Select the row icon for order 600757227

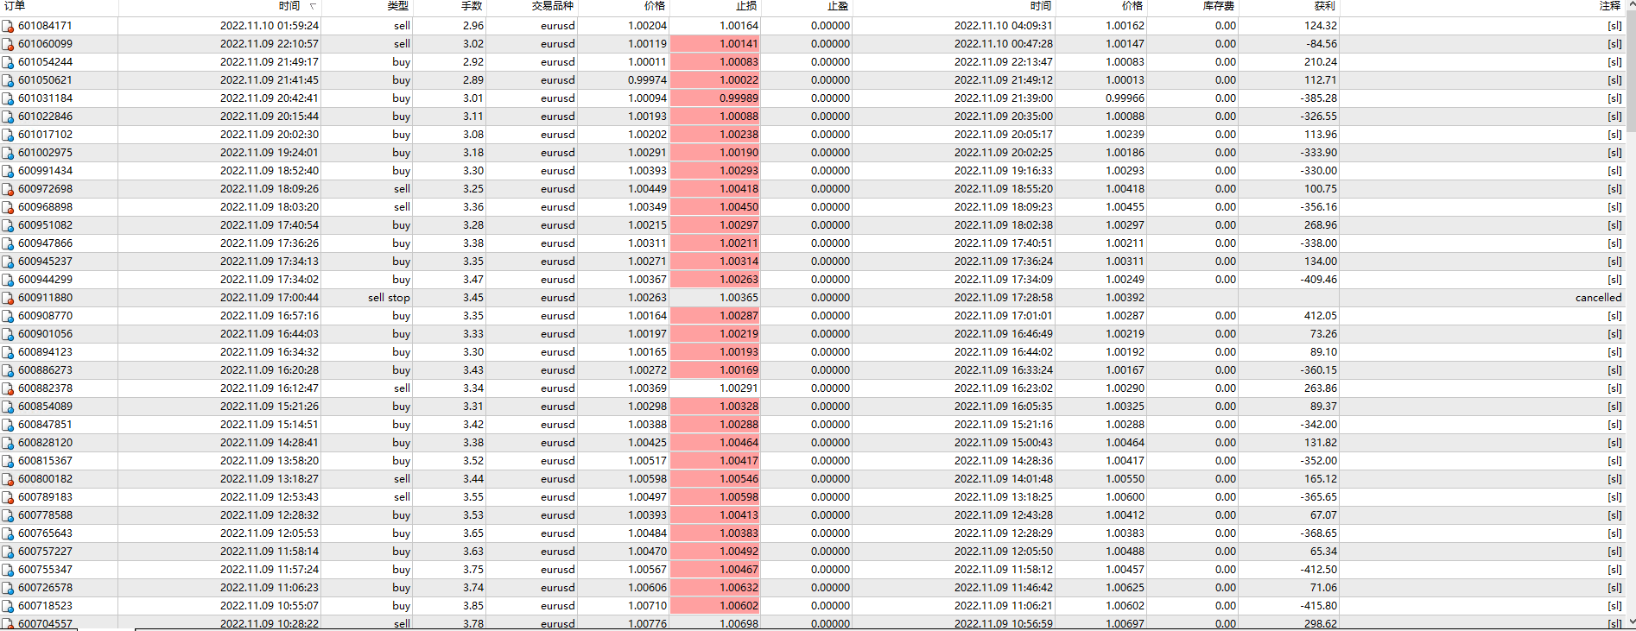(8, 552)
